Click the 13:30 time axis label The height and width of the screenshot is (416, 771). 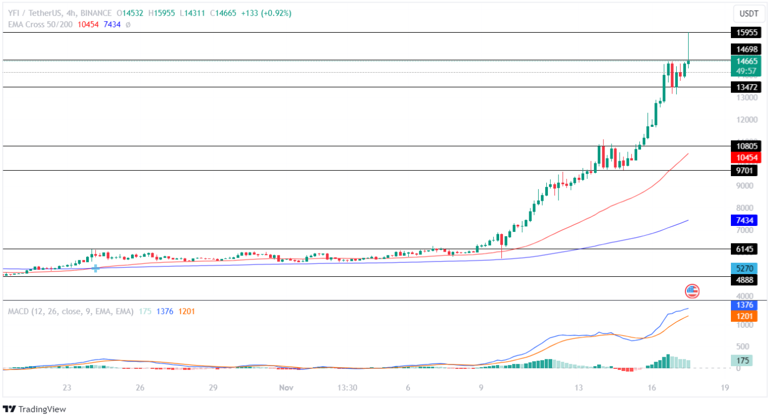[347, 388]
